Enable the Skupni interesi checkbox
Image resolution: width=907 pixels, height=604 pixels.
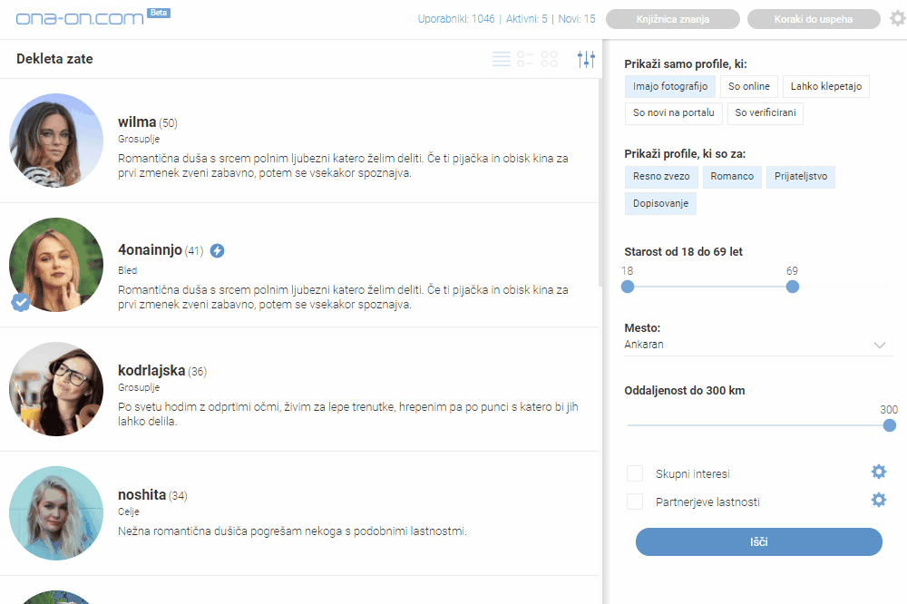tap(635, 473)
